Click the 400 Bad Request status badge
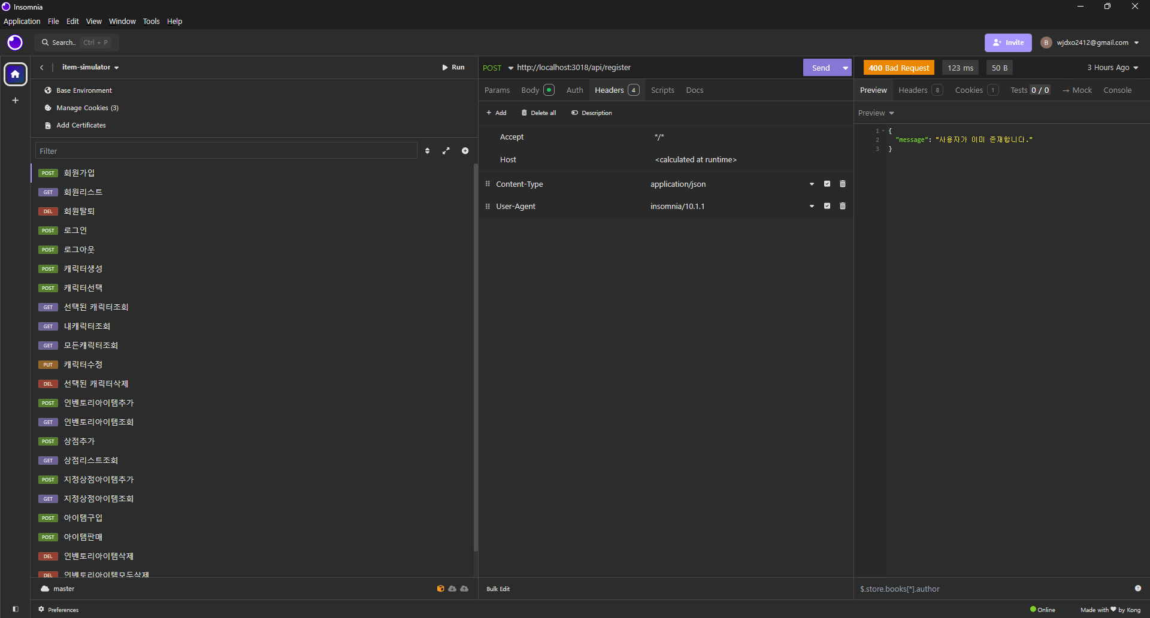The image size is (1150, 618). point(898,68)
